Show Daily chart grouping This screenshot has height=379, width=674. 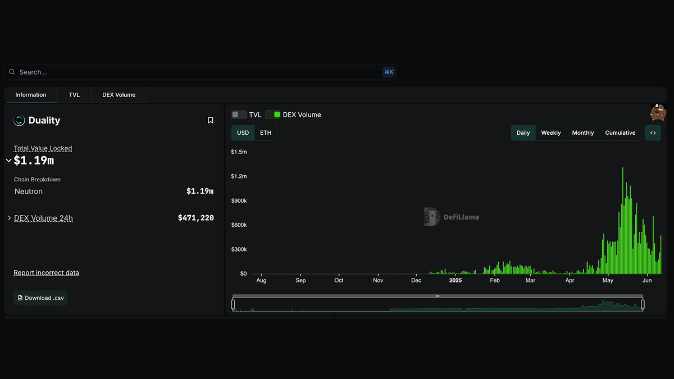click(523, 133)
